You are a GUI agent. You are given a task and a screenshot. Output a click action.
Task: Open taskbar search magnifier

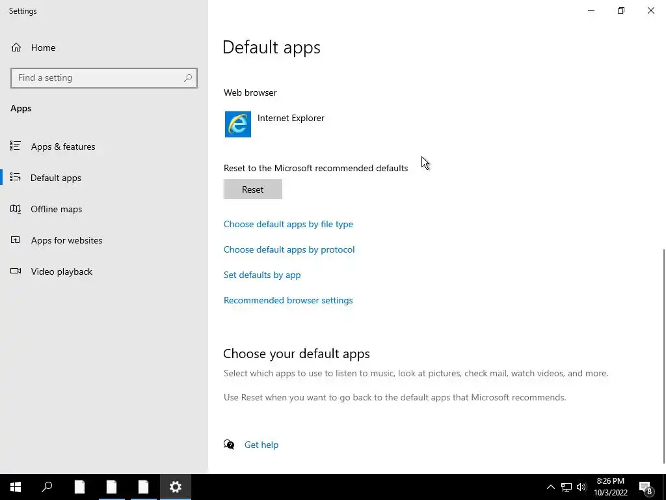(47, 487)
